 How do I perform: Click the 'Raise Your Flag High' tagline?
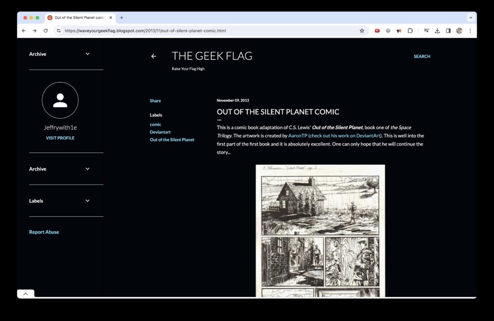pyautogui.click(x=188, y=68)
